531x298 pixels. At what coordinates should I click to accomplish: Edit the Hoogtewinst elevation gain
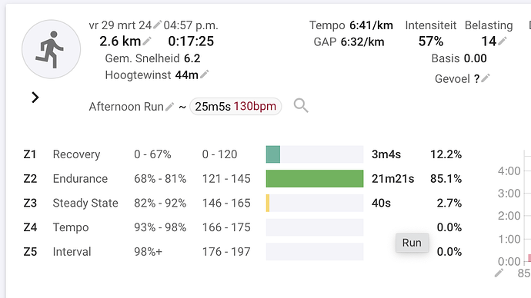click(x=205, y=74)
